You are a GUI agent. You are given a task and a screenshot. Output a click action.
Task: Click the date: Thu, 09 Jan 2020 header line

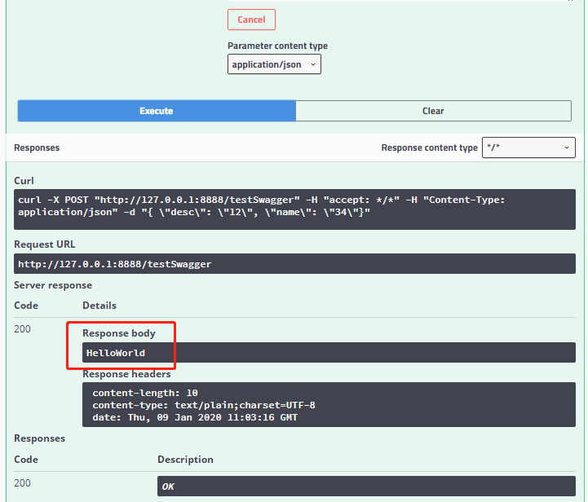click(195, 417)
